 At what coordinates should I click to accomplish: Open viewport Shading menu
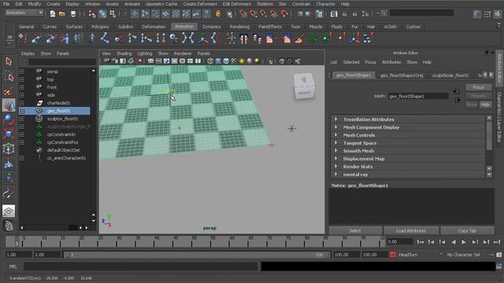pyautogui.click(x=124, y=53)
